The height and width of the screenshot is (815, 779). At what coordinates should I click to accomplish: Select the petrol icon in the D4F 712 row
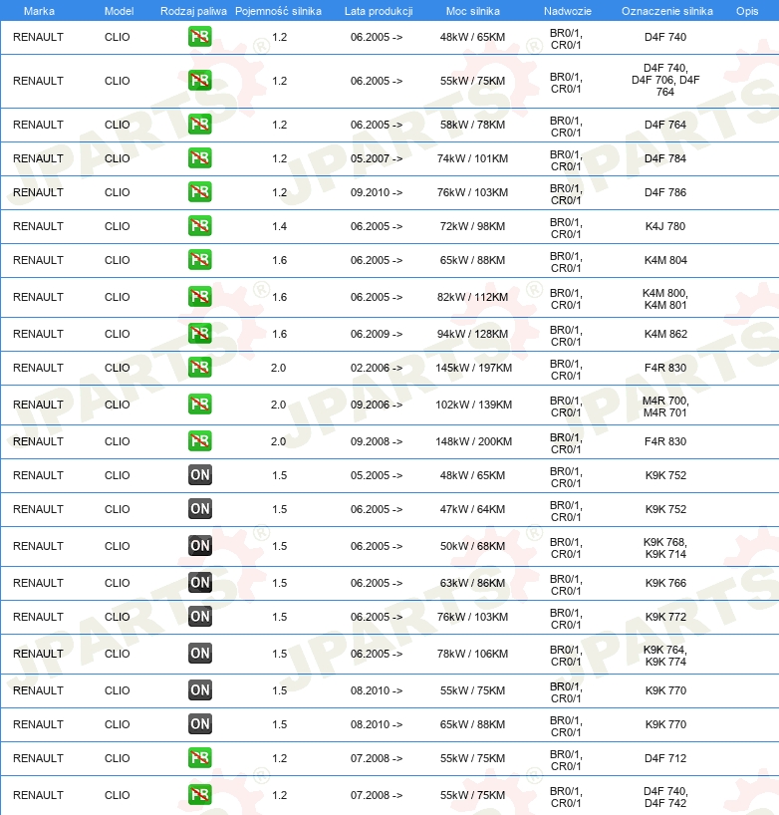point(199,757)
